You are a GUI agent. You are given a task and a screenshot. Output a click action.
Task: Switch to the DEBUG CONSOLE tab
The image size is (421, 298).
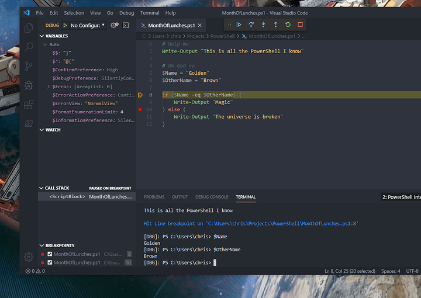click(x=212, y=197)
